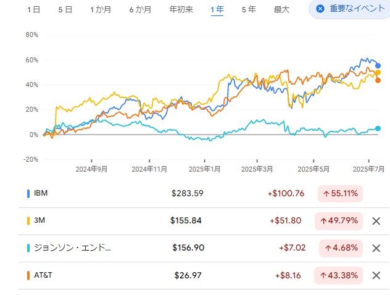Viewport: 390px width, 295px height.
Task: Click the 重要なイベント plus icon
Action: click(x=320, y=9)
